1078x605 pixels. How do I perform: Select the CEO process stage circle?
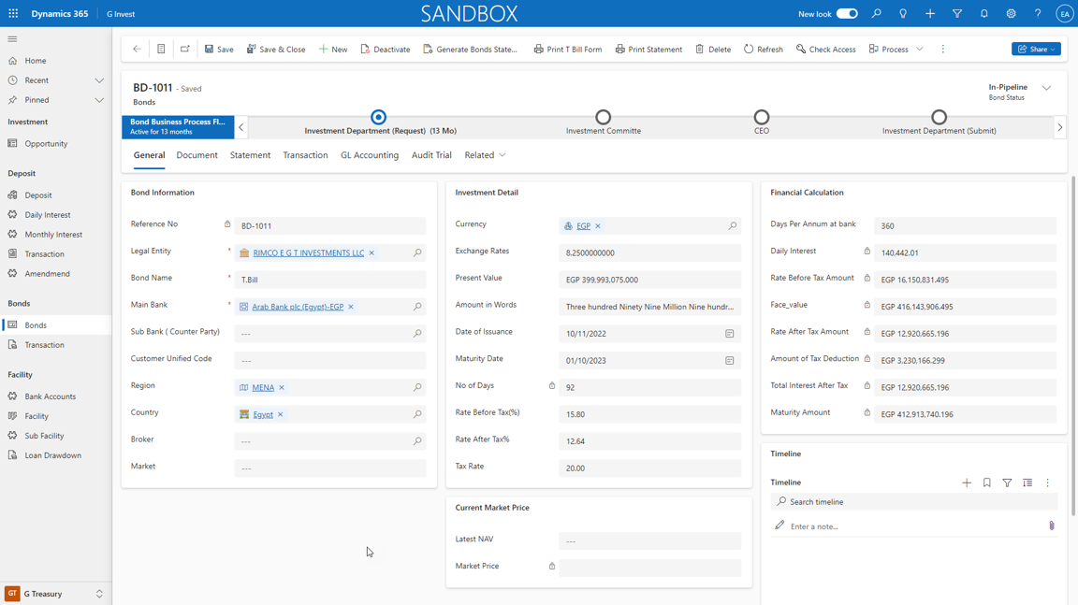point(762,118)
